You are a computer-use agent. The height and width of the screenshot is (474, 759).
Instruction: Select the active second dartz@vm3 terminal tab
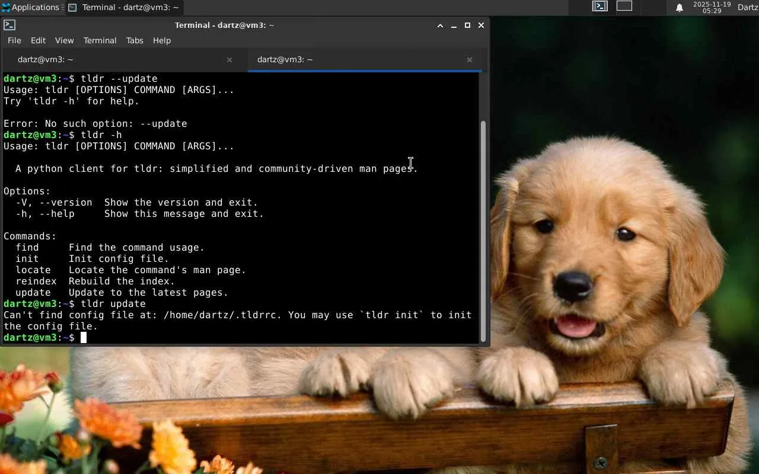[366, 59]
